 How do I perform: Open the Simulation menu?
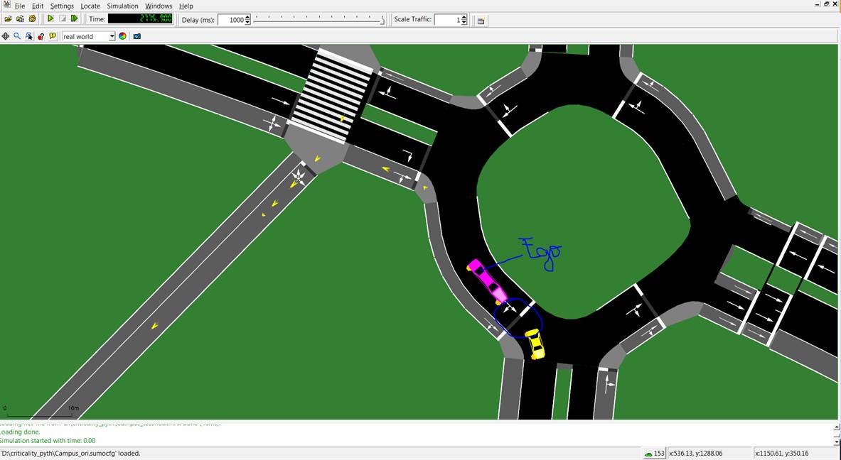pyautogui.click(x=122, y=6)
